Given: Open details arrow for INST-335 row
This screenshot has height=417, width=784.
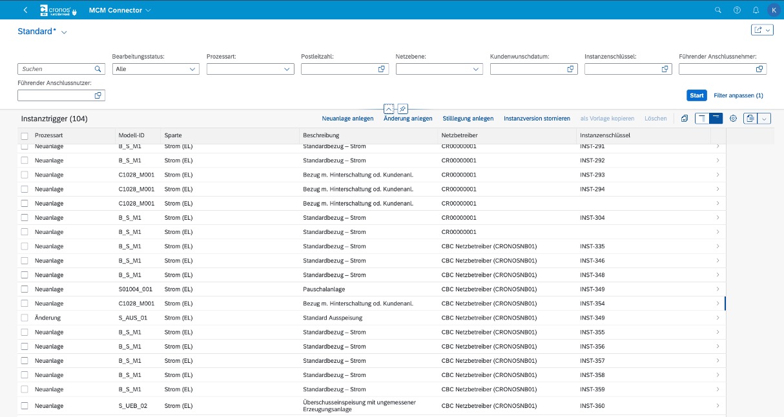Looking at the screenshot, I should [x=718, y=246].
